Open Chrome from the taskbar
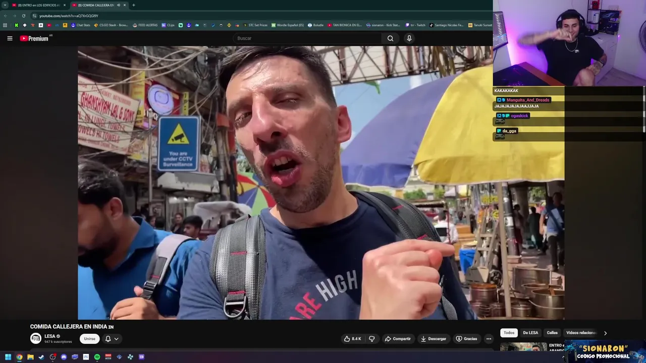The height and width of the screenshot is (363, 646). point(19,357)
